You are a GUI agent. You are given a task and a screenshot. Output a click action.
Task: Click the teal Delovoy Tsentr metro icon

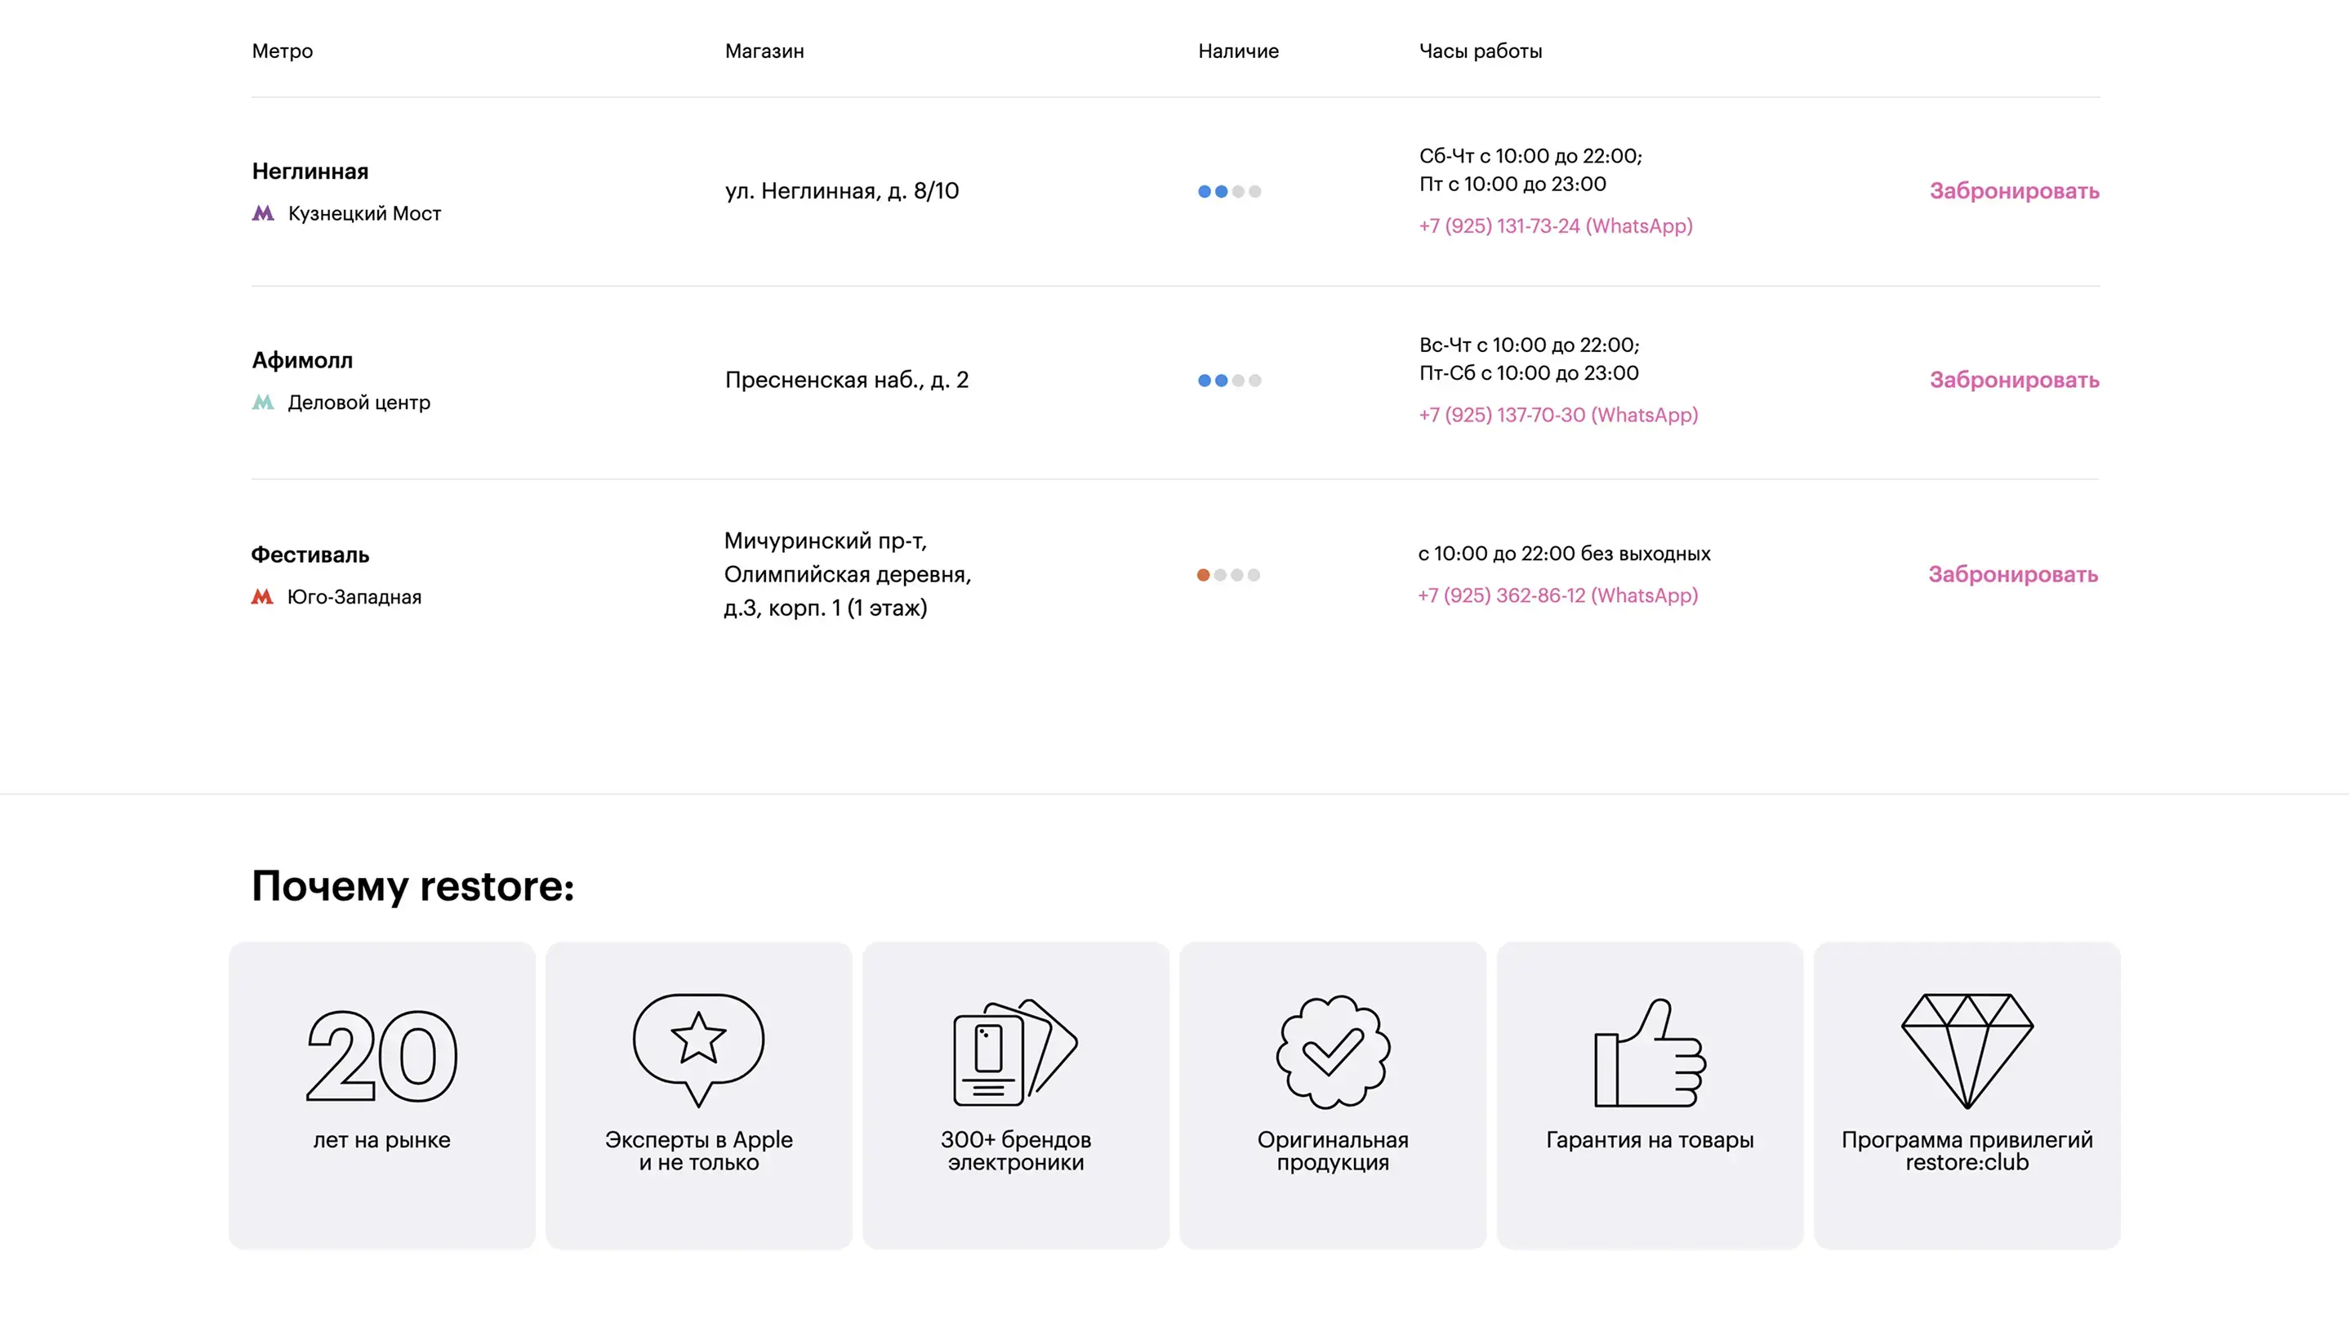(x=263, y=403)
